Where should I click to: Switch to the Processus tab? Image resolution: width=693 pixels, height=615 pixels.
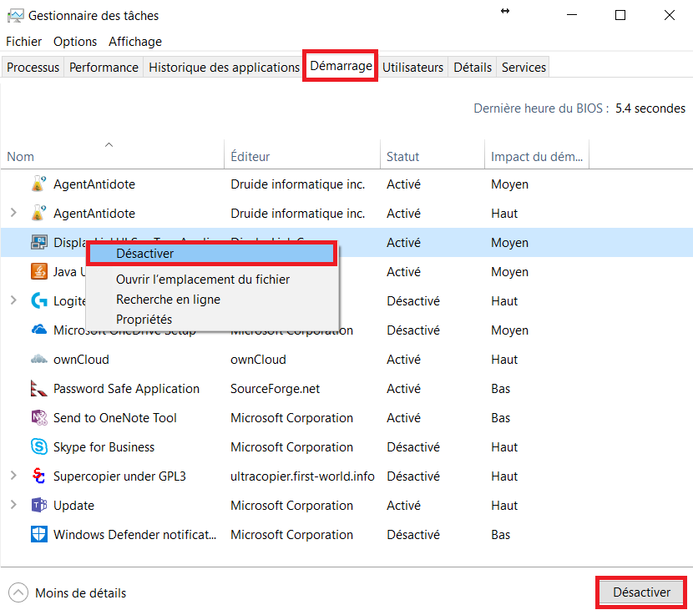tap(33, 67)
